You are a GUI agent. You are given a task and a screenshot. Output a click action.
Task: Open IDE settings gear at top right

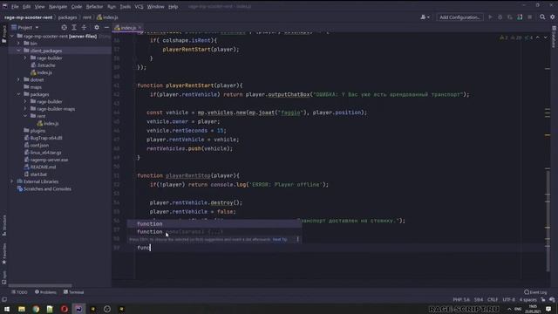[552, 17]
